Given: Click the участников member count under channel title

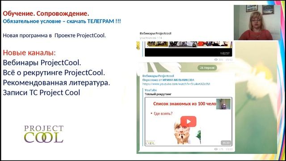Looking at the screenshot, I should click(x=151, y=38).
